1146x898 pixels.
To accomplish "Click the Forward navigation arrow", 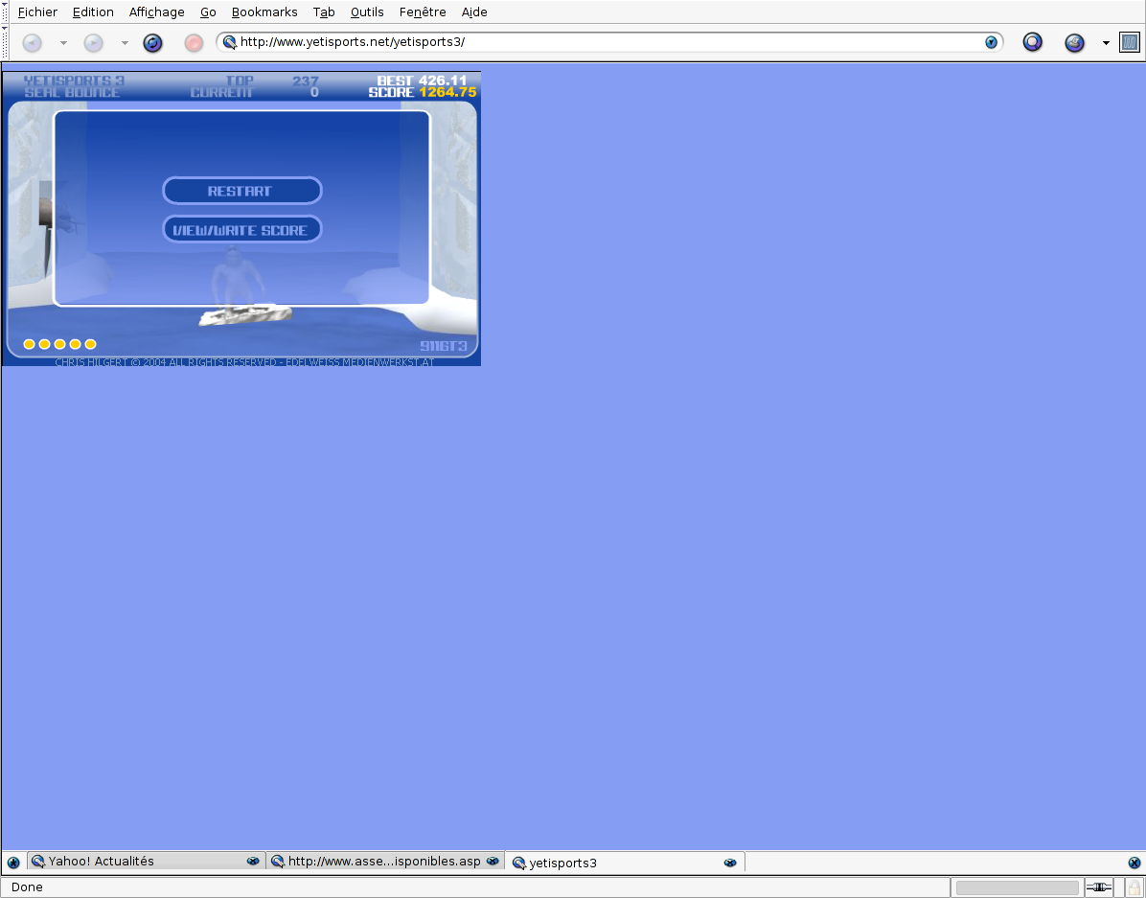I will [94, 42].
